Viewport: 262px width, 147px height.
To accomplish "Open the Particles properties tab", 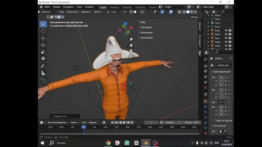I will point(206,112).
